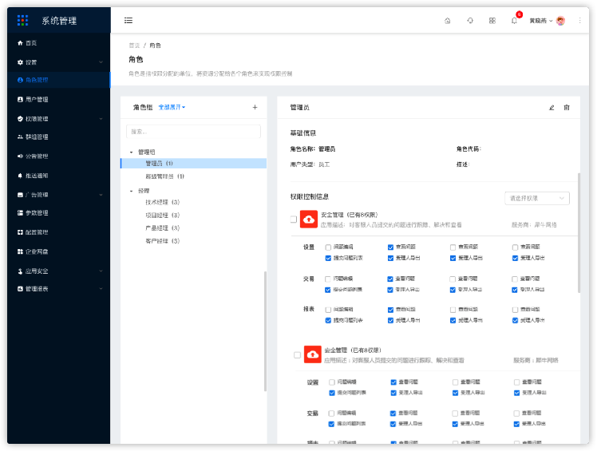Select 项目经理 (3) in role tree
597x451 pixels.
pos(163,216)
